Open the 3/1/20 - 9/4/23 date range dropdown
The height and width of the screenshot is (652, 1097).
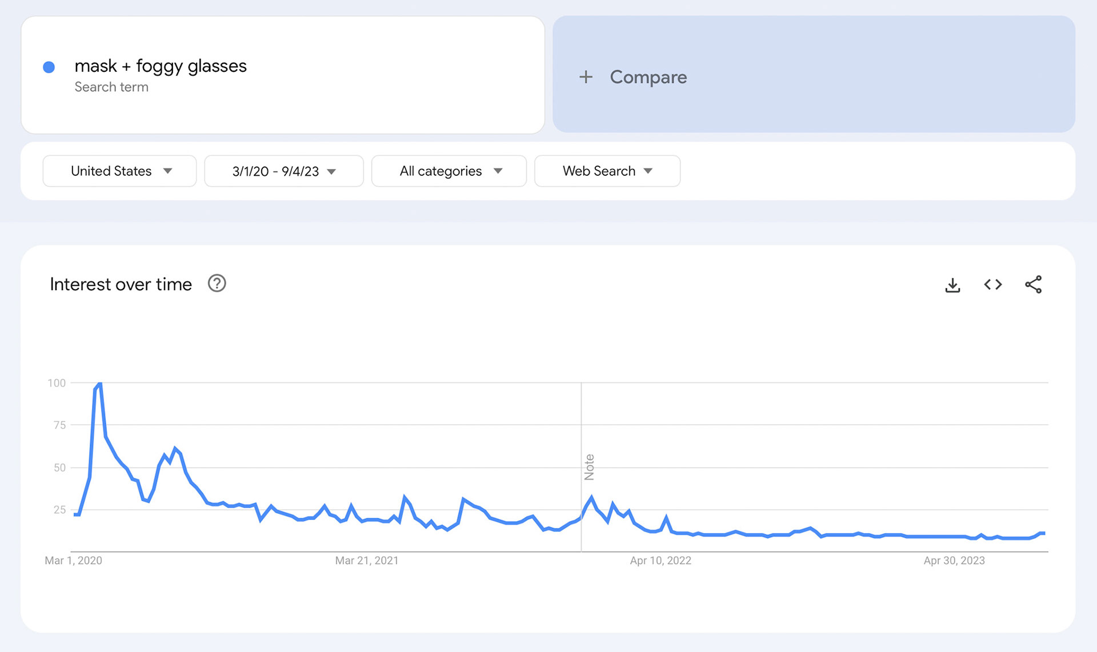click(x=283, y=171)
